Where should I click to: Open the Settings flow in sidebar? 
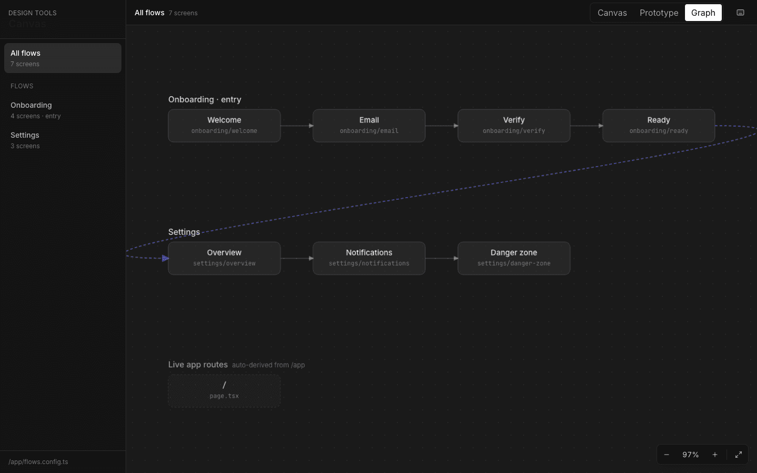[x=63, y=140]
